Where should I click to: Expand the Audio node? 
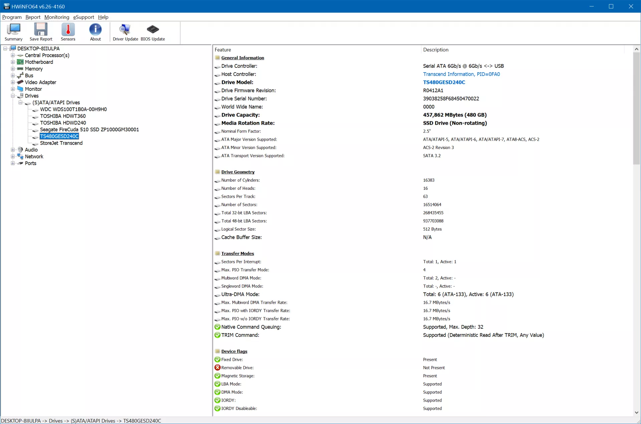[x=13, y=150]
